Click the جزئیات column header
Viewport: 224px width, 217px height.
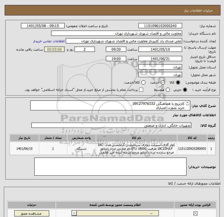pyautogui.click(x=32, y=205)
